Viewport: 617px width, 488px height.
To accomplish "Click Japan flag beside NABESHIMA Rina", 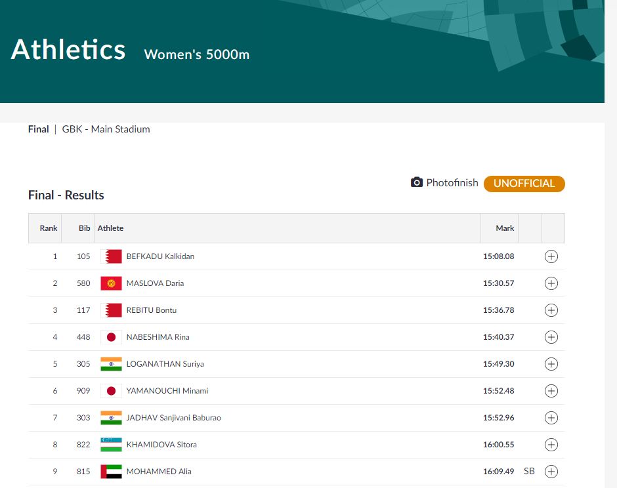I will click(111, 337).
